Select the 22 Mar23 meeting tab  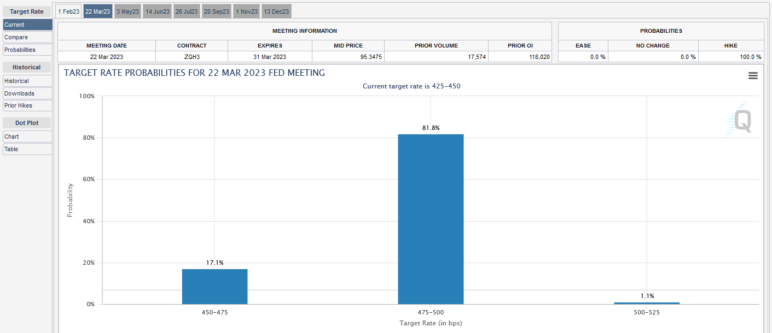coord(98,11)
